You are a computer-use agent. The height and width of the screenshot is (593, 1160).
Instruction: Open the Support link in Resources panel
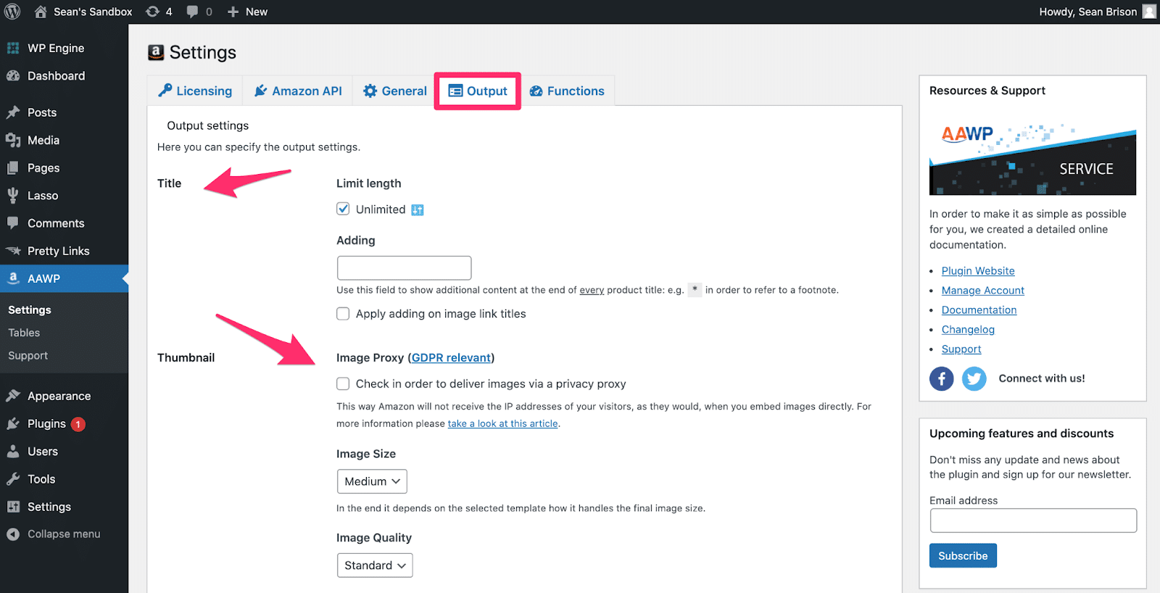tap(961, 349)
